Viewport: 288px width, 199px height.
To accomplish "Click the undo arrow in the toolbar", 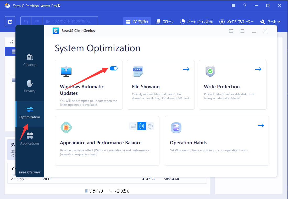I will [x=25, y=21].
